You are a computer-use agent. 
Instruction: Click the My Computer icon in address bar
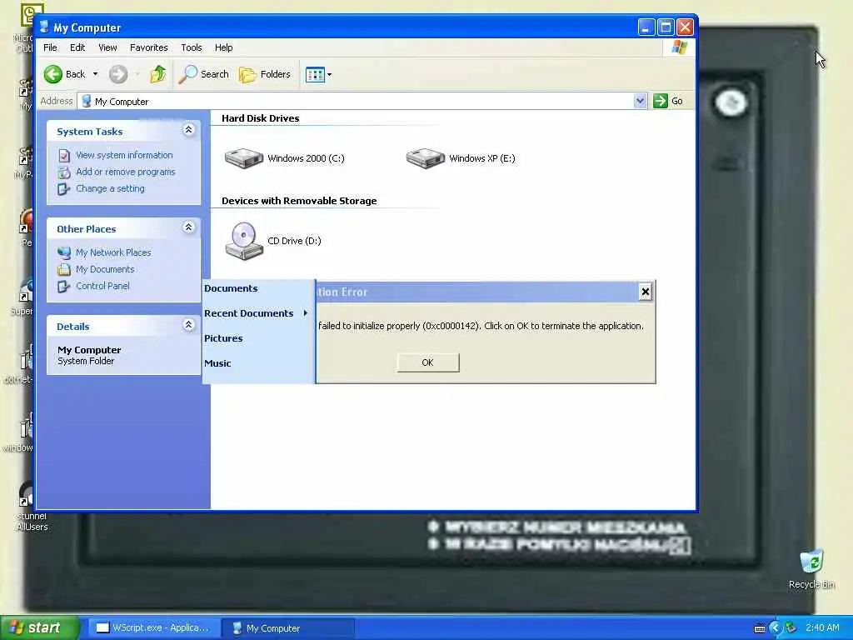click(x=86, y=101)
